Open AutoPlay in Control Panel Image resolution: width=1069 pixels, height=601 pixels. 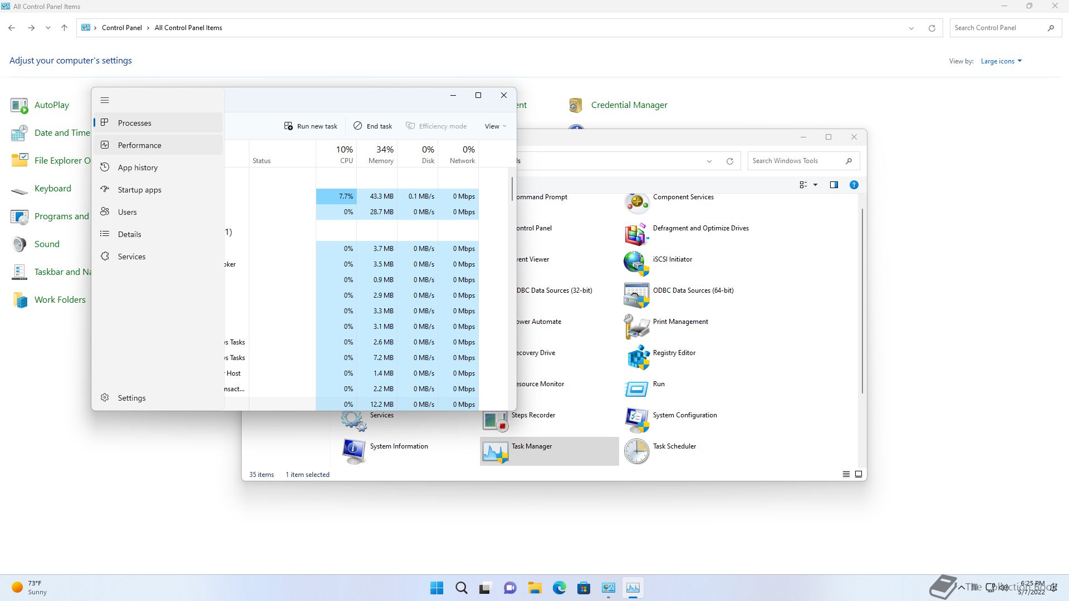[x=40, y=105]
